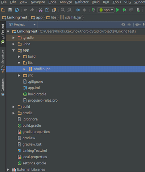Click the blue Back navigation arrow
The width and height of the screenshot is (145, 172).
point(78,10)
